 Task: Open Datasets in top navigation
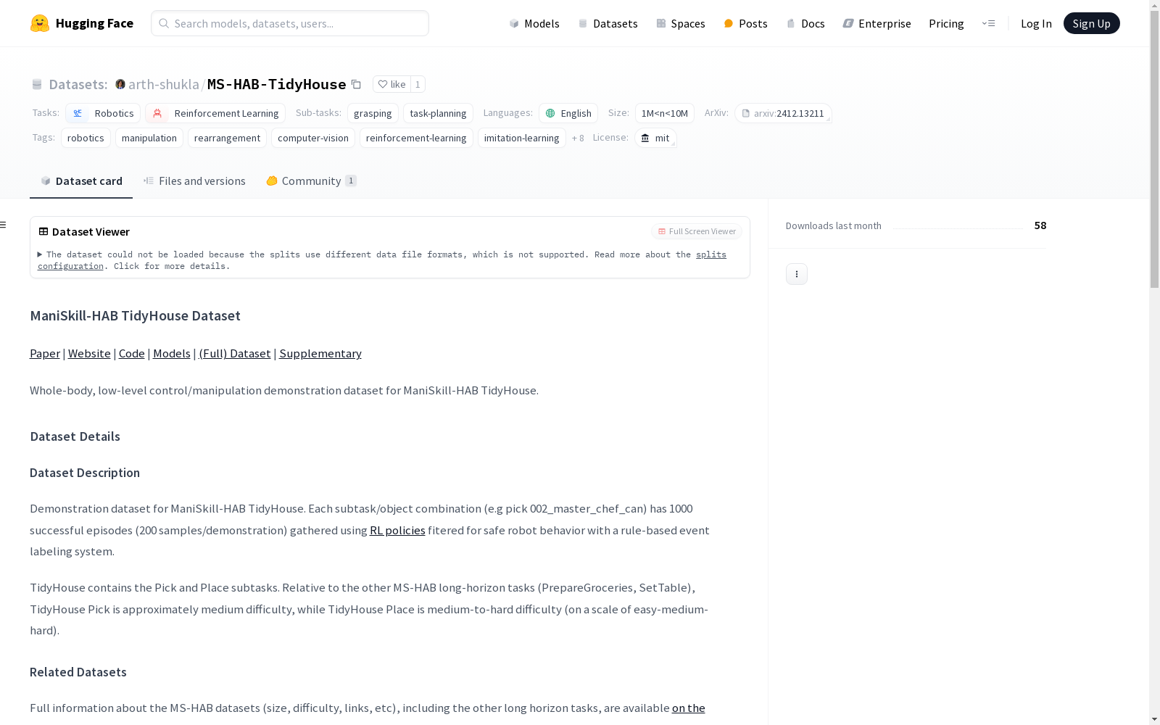[x=608, y=23]
